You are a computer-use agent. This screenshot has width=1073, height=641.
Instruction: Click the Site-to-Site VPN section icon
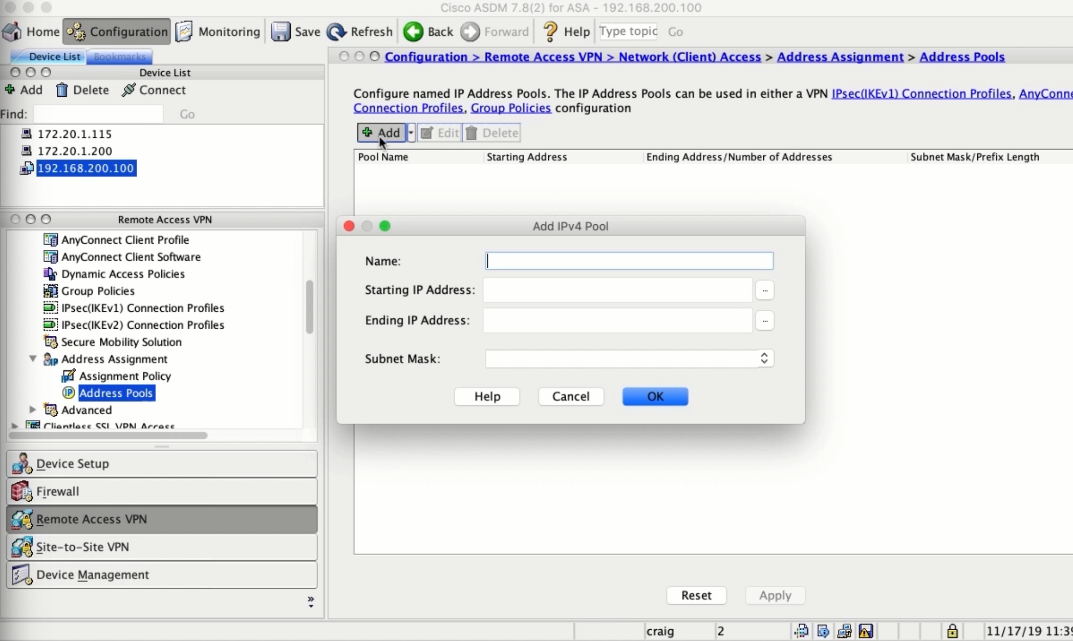[x=22, y=547]
